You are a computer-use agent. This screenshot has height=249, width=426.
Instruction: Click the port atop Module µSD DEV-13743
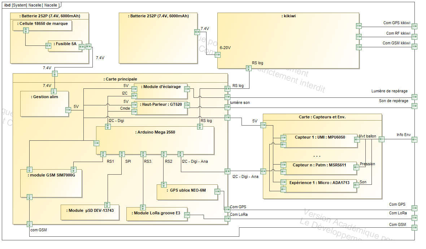point(107,205)
